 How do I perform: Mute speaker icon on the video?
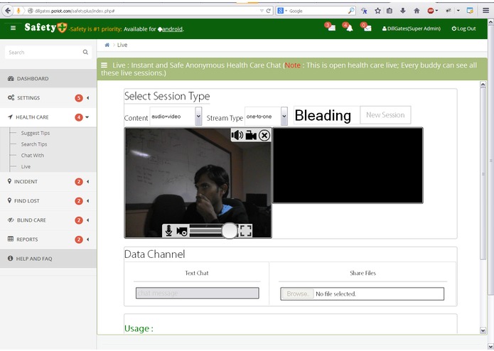[x=237, y=136]
